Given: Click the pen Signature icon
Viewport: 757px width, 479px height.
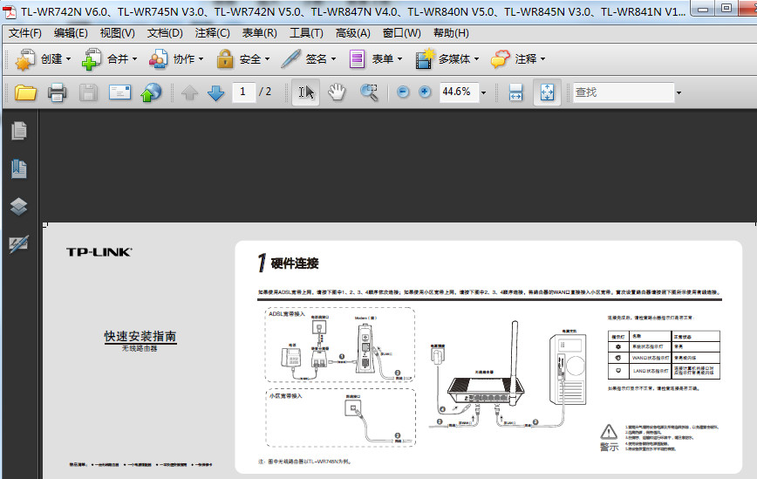Looking at the screenshot, I should click(x=290, y=59).
